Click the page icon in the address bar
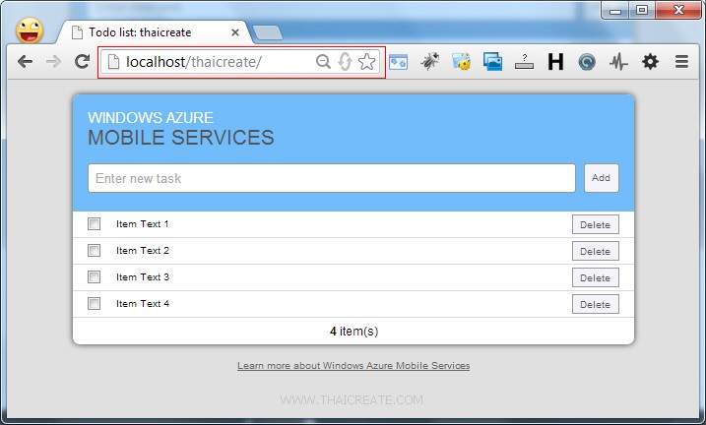The height and width of the screenshot is (425, 706). [x=113, y=62]
